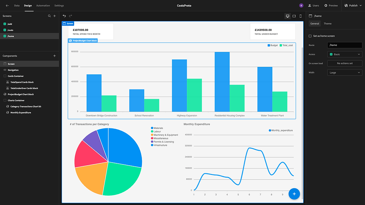Switch to the Automation tab
The width and height of the screenshot is (365, 205).
point(43,6)
